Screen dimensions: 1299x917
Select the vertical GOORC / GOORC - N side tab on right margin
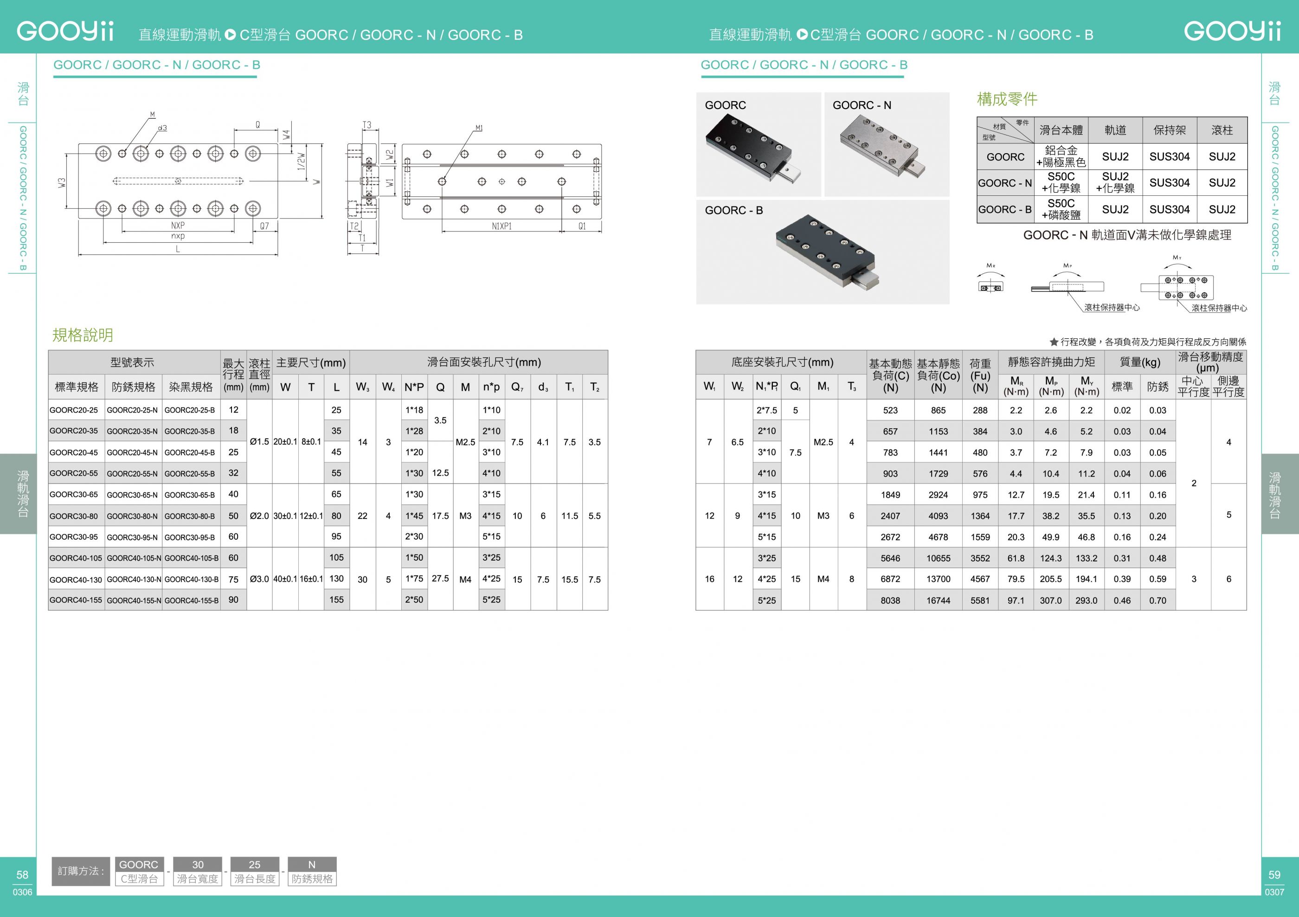[x=1275, y=198]
